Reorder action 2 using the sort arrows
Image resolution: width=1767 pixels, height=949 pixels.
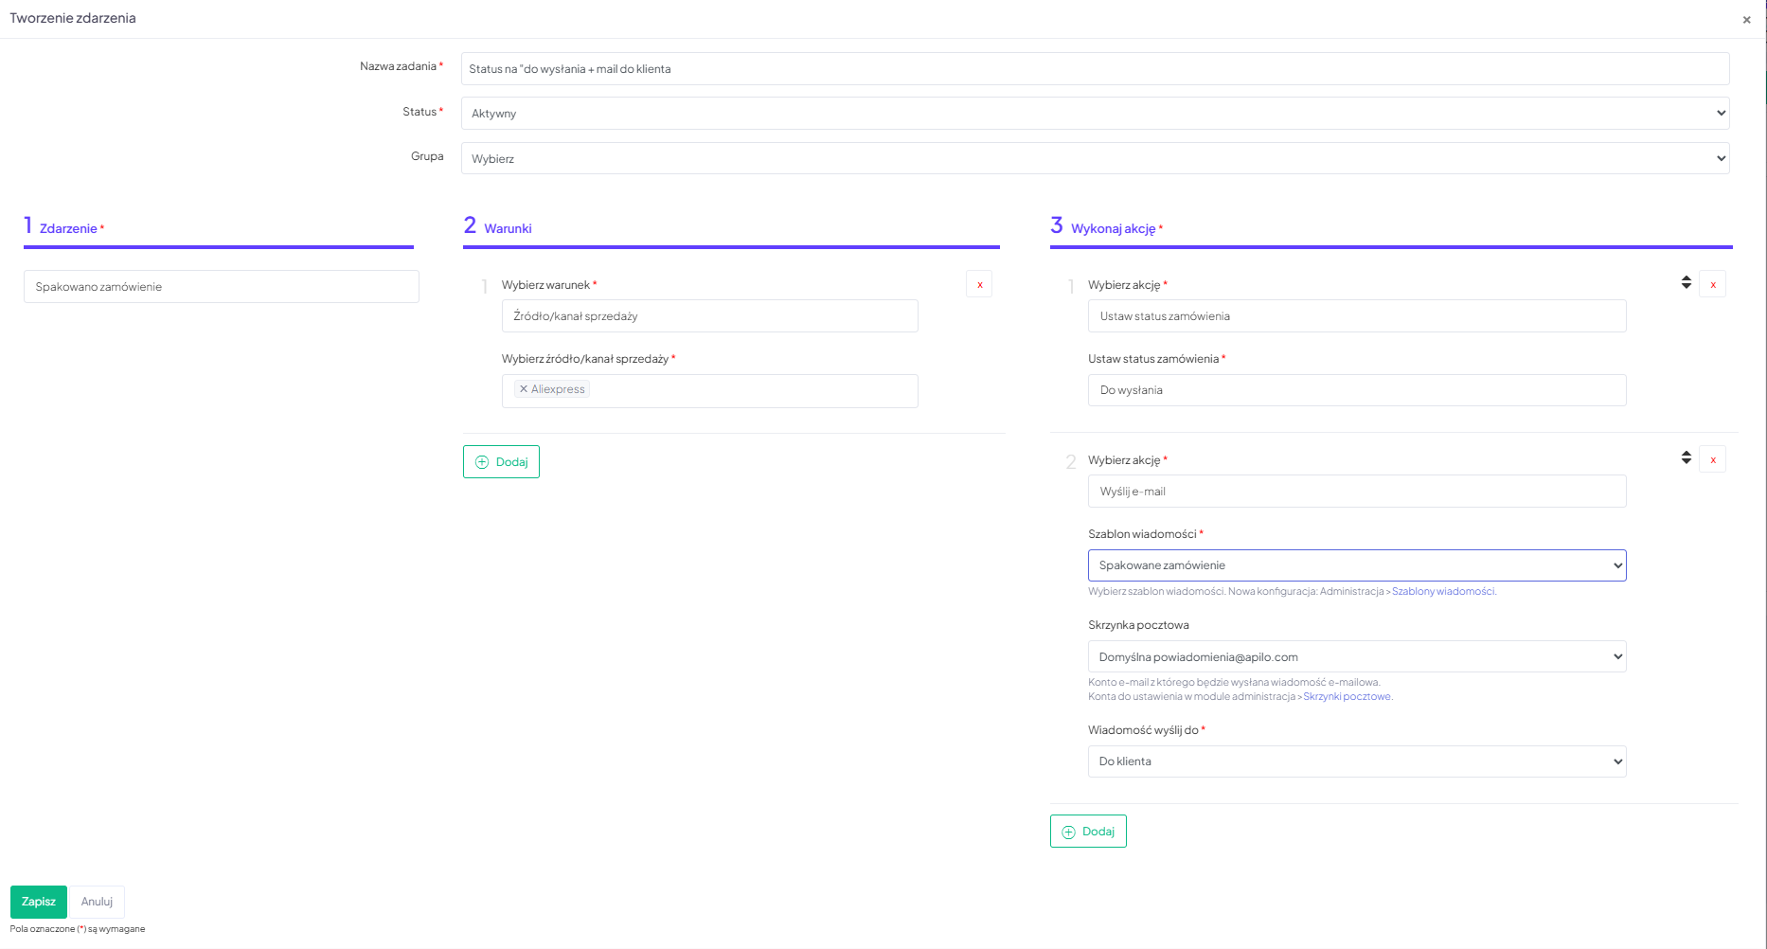click(1686, 457)
